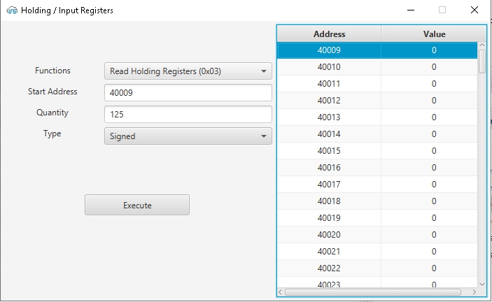Click the Start Address input field
Viewport: 492px width, 302px height.
pyautogui.click(x=188, y=93)
